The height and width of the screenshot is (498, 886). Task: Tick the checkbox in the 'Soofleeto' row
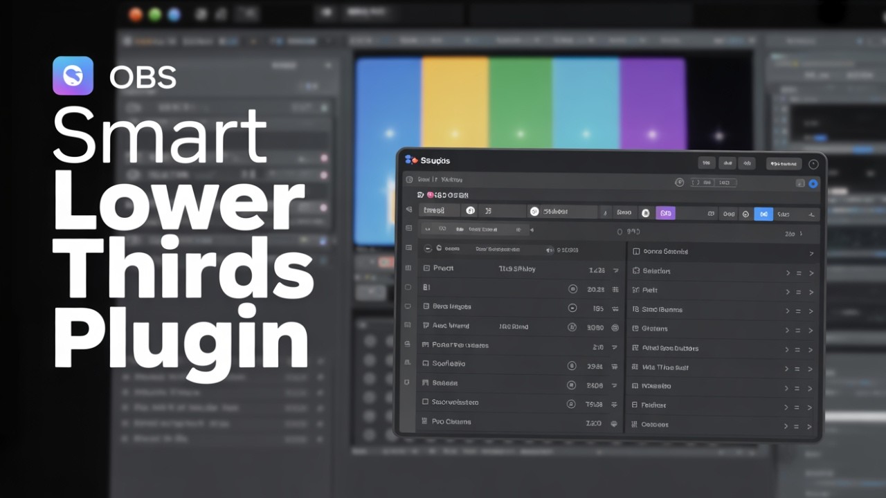(426, 363)
